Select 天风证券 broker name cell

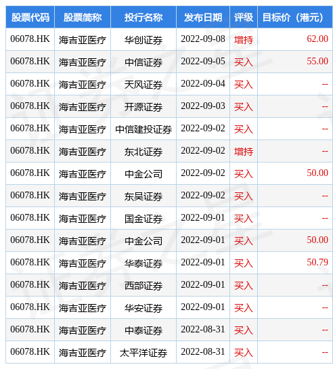(143, 85)
